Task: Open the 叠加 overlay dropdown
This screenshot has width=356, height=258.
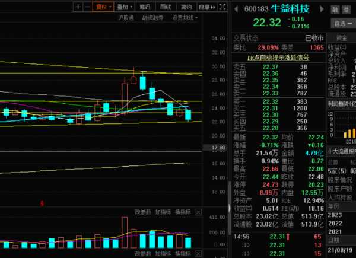Action: click(125, 7)
